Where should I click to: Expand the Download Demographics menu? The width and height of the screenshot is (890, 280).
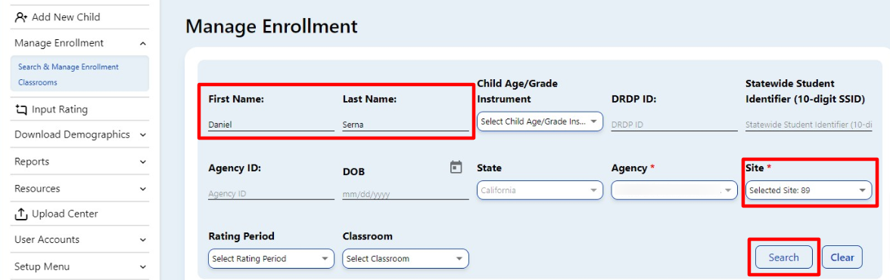tap(142, 135)
